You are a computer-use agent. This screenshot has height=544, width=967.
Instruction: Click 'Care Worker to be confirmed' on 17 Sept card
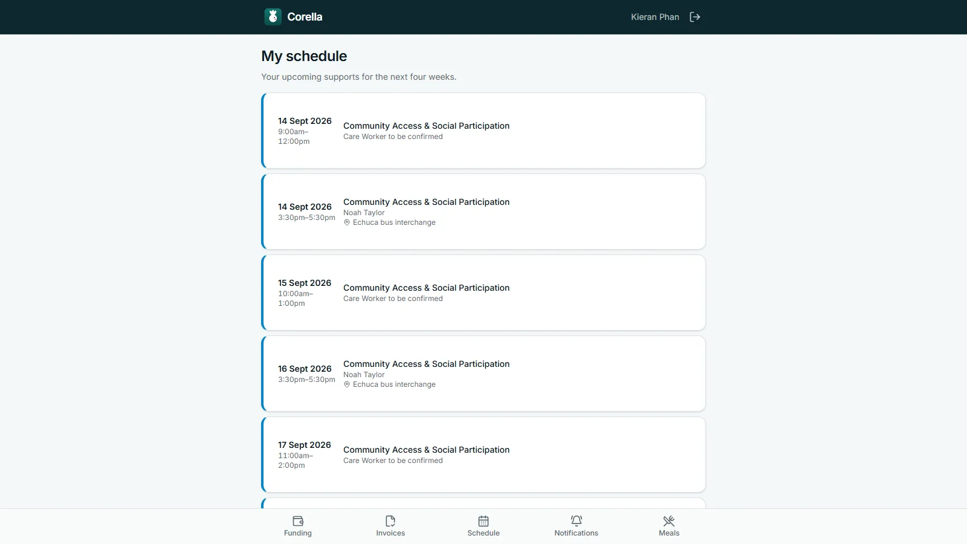pos(393,461)
